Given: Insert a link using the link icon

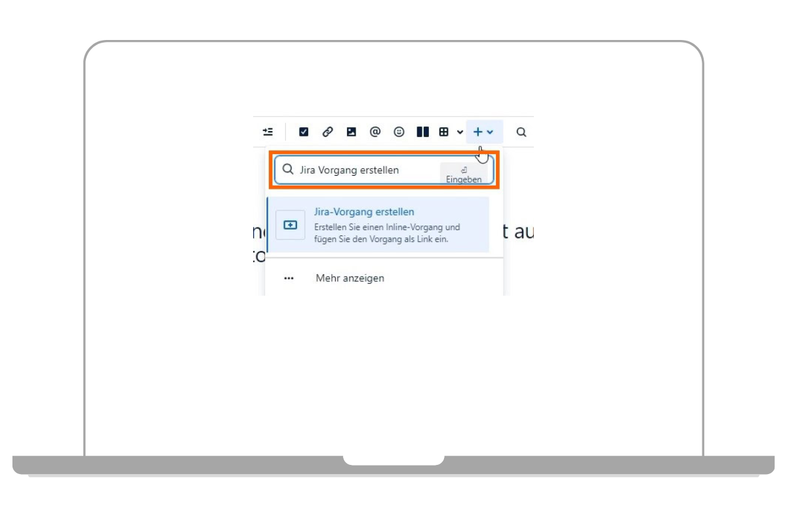Looking at the screenshot, I should coord(327,131).
